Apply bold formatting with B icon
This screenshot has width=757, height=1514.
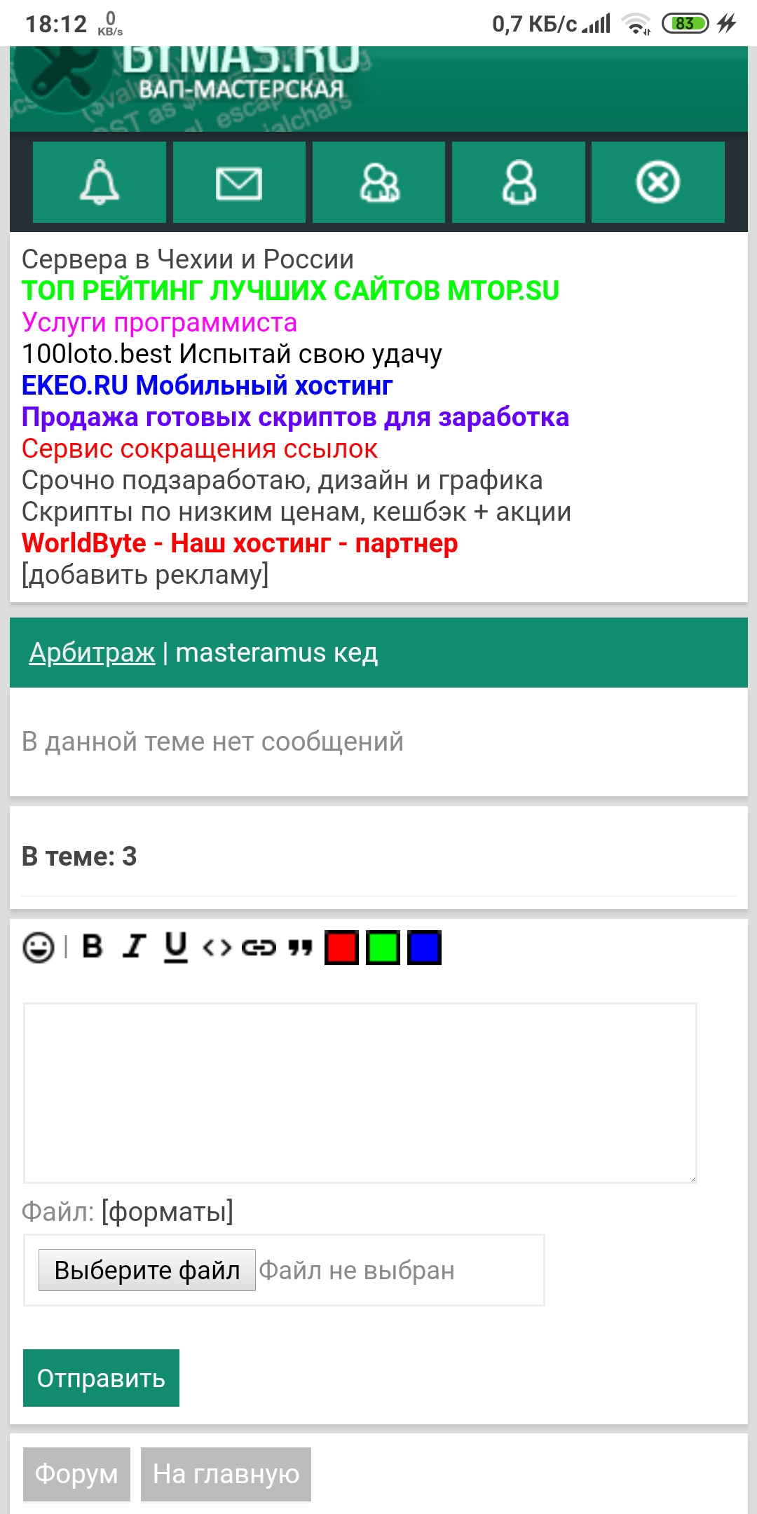click(x=93, y=947)
